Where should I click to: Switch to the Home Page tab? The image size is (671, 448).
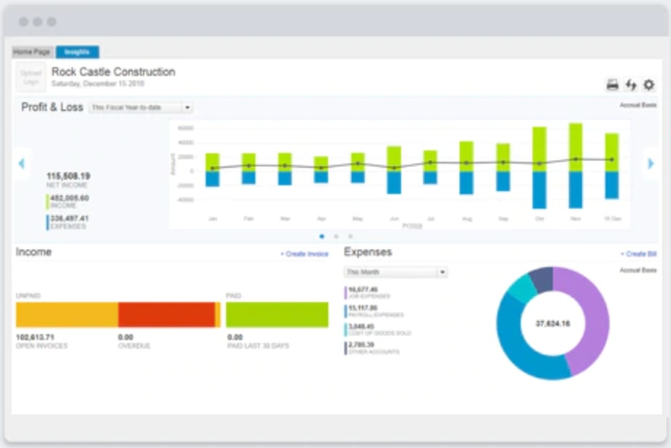(32, 52)
